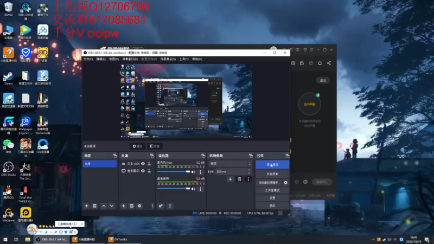
Task: Delete the selected scene with the trash icon
Action: pos(94,206)
